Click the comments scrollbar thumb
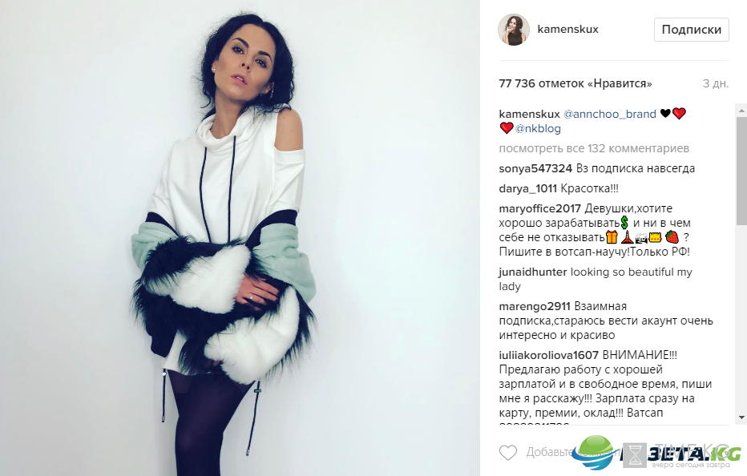This screenshot has width=747, height=476. click(741, 170)
